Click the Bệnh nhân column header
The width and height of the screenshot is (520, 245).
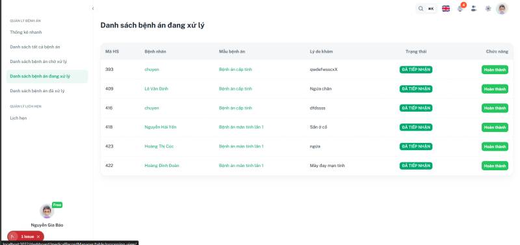pyautogui.click(x=155, y=51)
